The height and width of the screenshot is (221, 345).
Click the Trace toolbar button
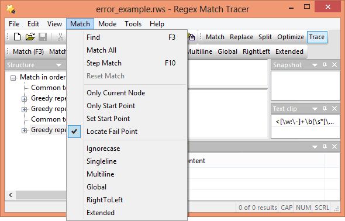coord(316,37)
